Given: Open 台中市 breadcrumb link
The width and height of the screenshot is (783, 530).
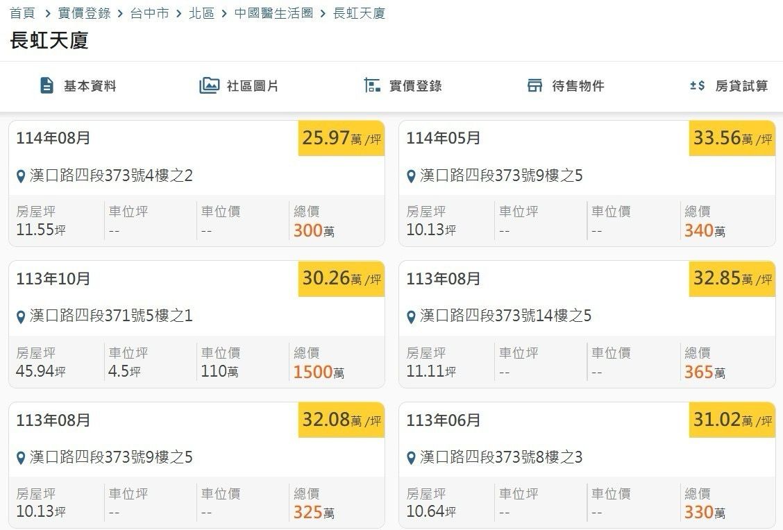Looking at the screenshot, I should (149, 13).
